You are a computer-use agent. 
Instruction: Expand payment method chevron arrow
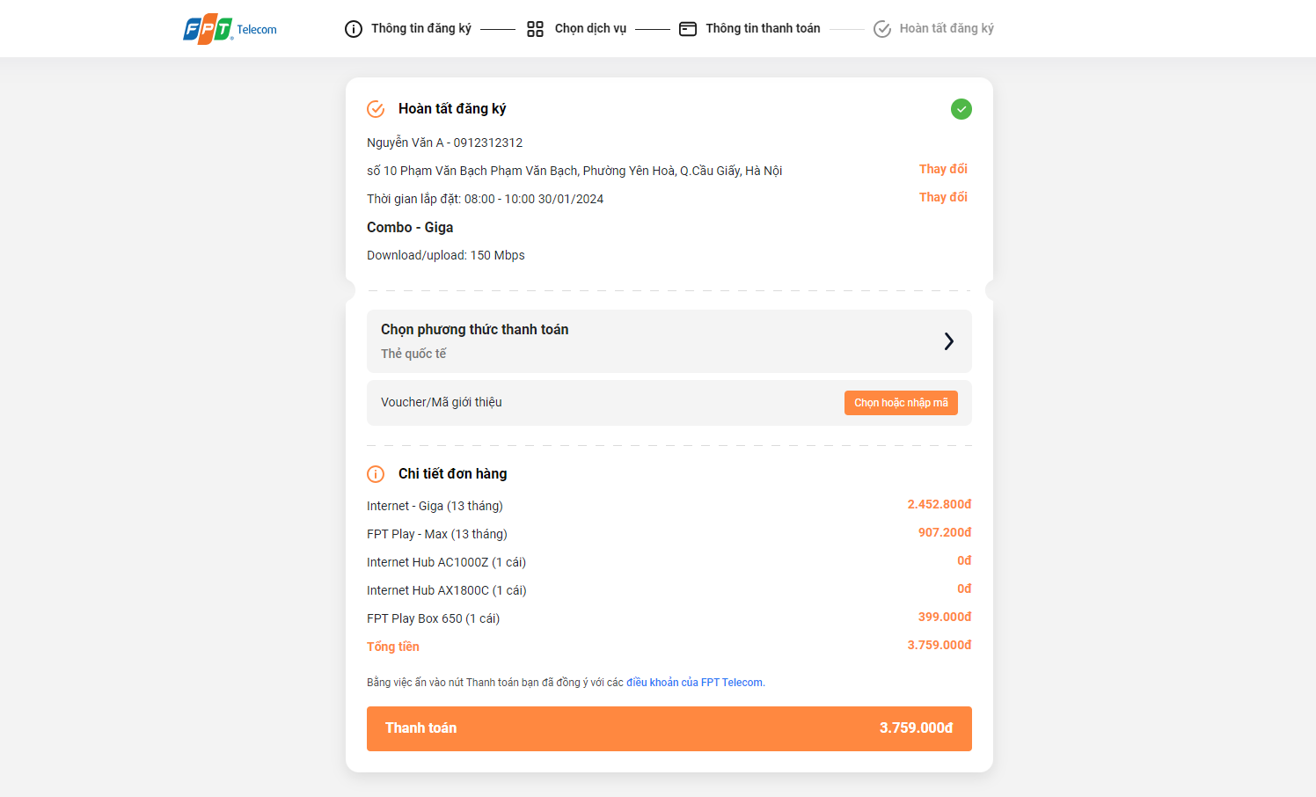(x=949, y=341)
